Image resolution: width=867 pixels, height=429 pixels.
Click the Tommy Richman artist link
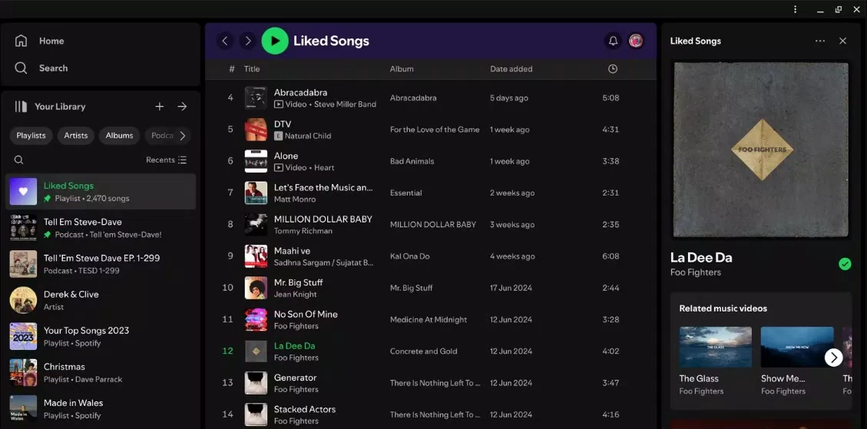coord(303,231)
